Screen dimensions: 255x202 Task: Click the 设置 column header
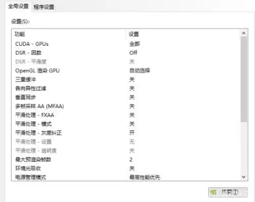click(134, 34)
